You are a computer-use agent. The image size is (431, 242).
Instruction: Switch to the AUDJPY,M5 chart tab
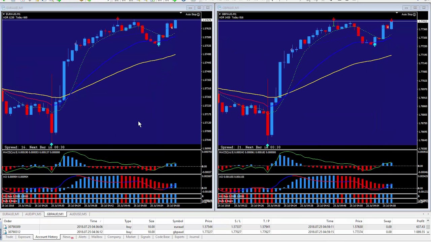[33, 214]
